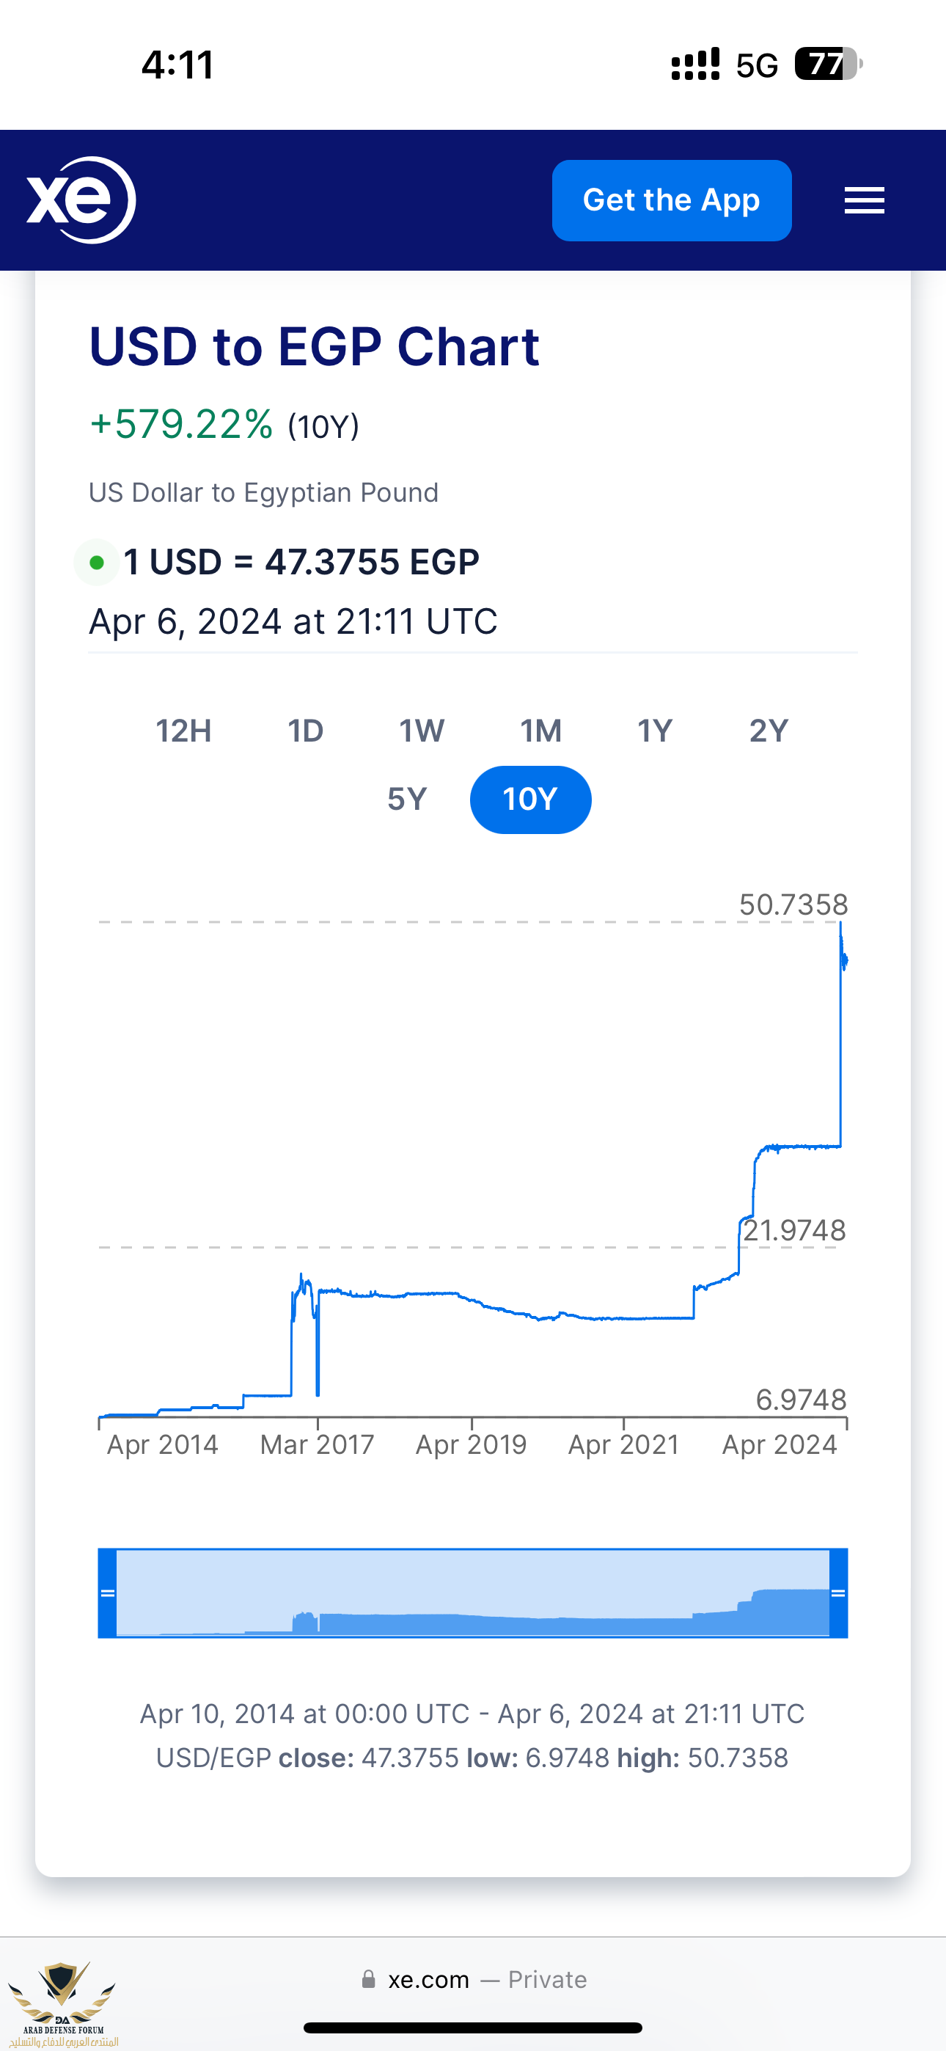Show the 1Y chart range

click(655, 731)
